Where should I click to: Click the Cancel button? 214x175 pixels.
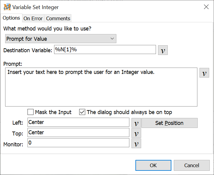click(192, 165)
